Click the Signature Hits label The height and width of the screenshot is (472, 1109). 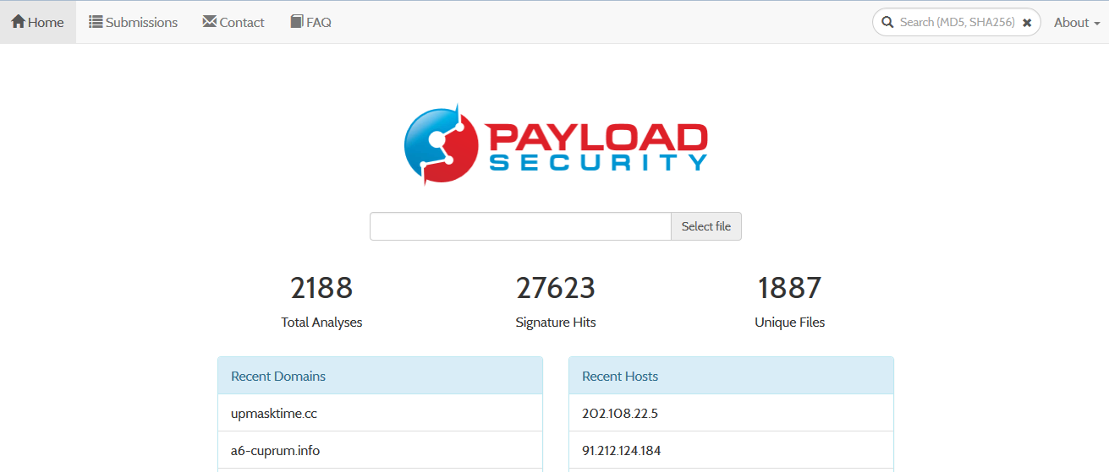click(x=556, y=323)
